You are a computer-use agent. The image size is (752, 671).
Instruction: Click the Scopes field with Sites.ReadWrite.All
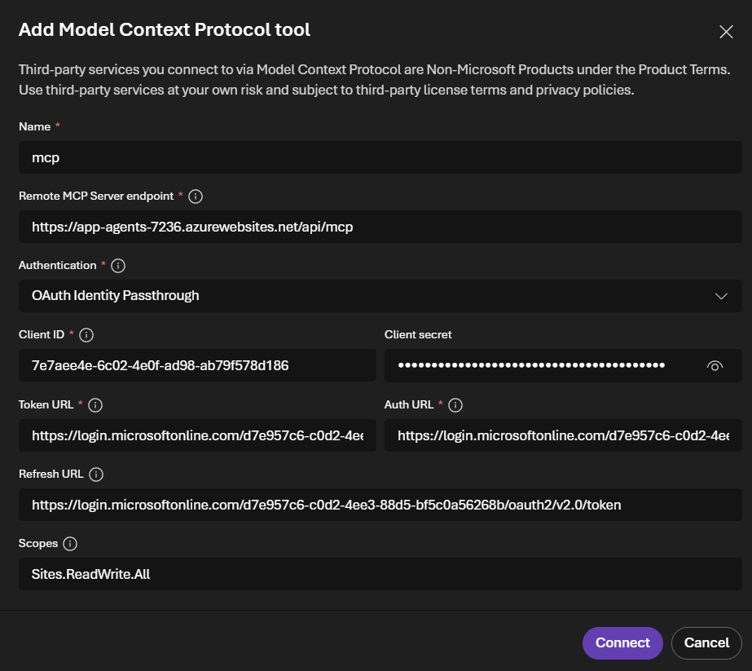[380, 574]
